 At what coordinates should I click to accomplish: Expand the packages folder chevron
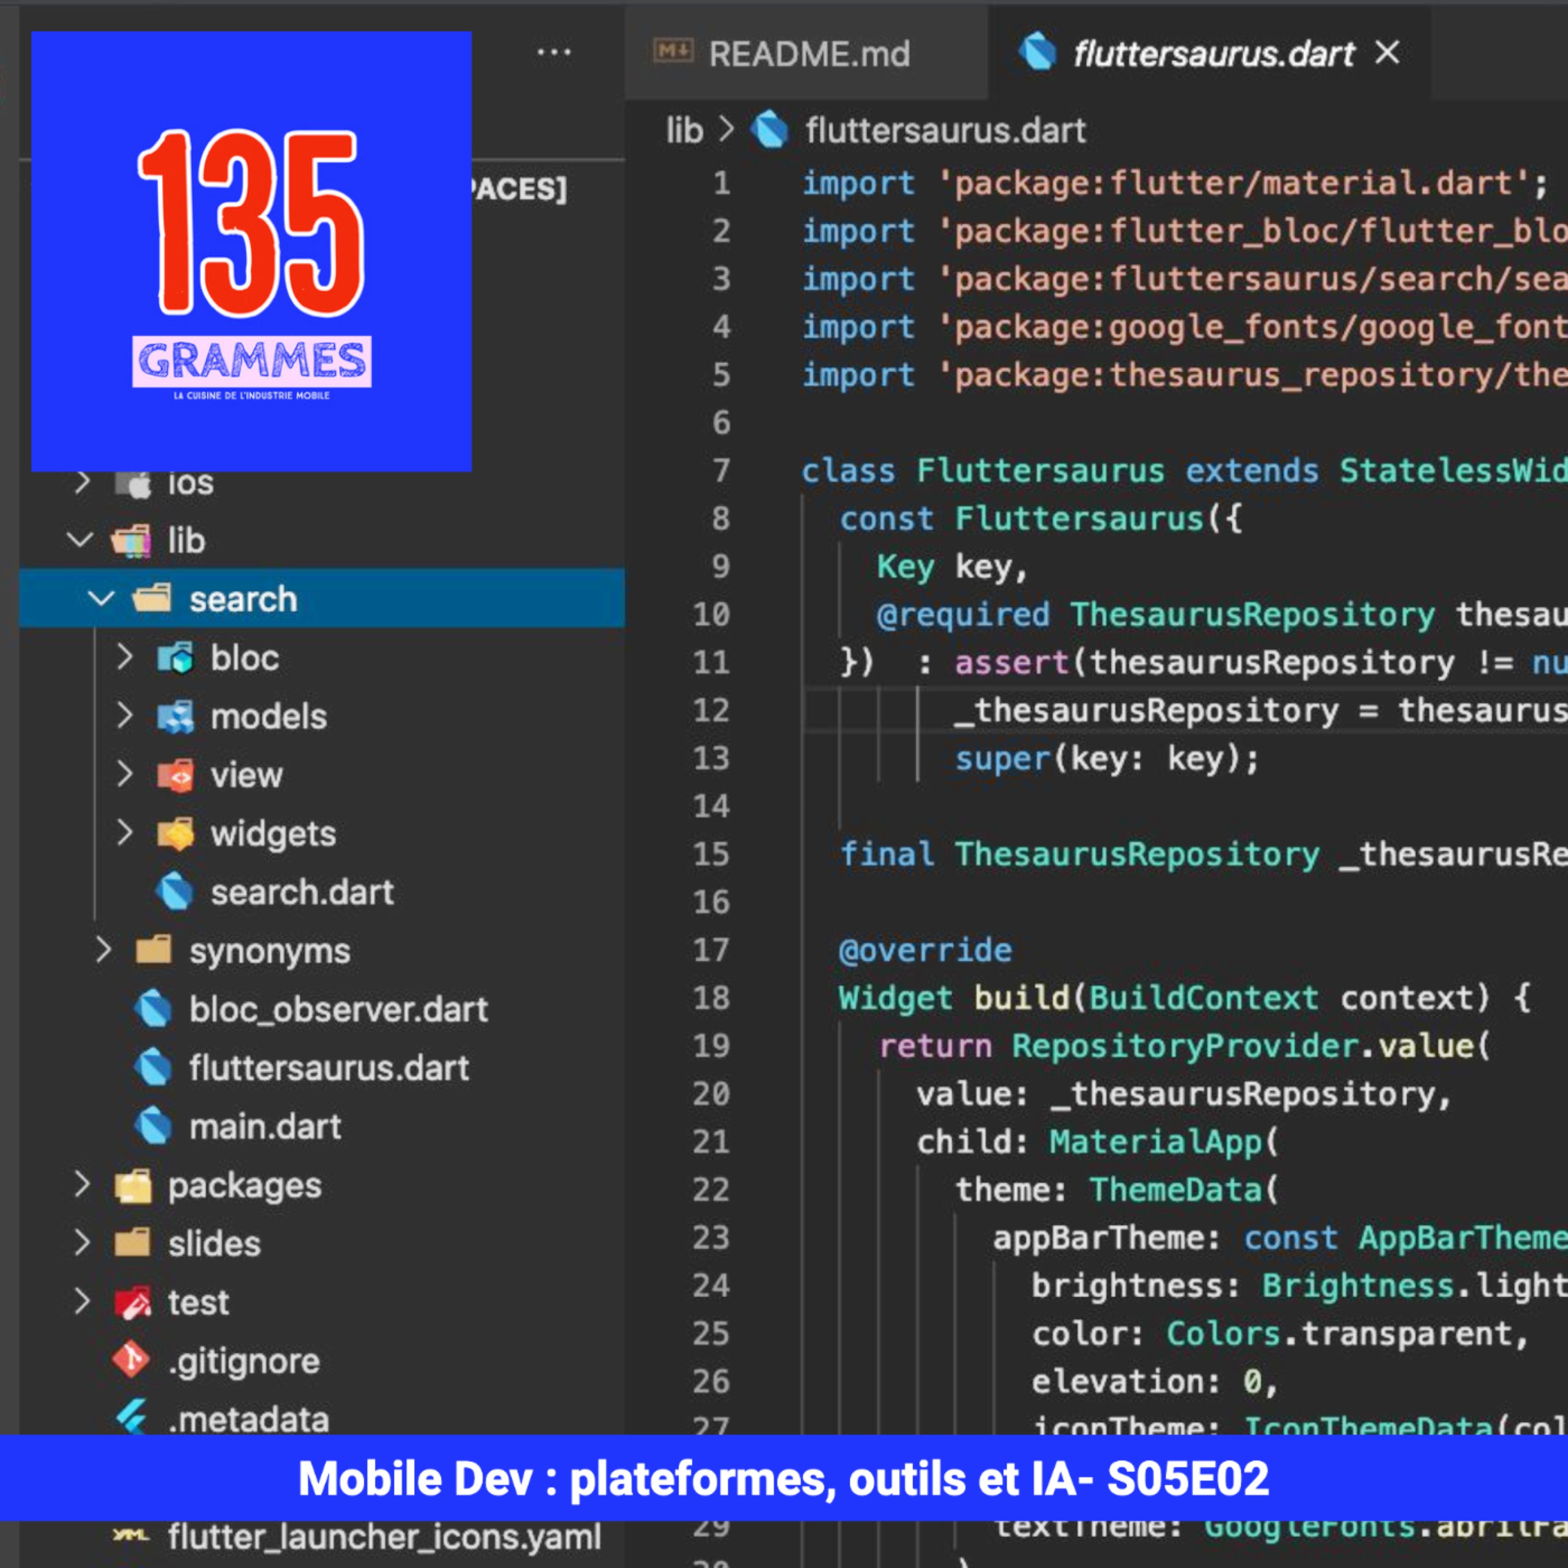[x=82, y=1184]
